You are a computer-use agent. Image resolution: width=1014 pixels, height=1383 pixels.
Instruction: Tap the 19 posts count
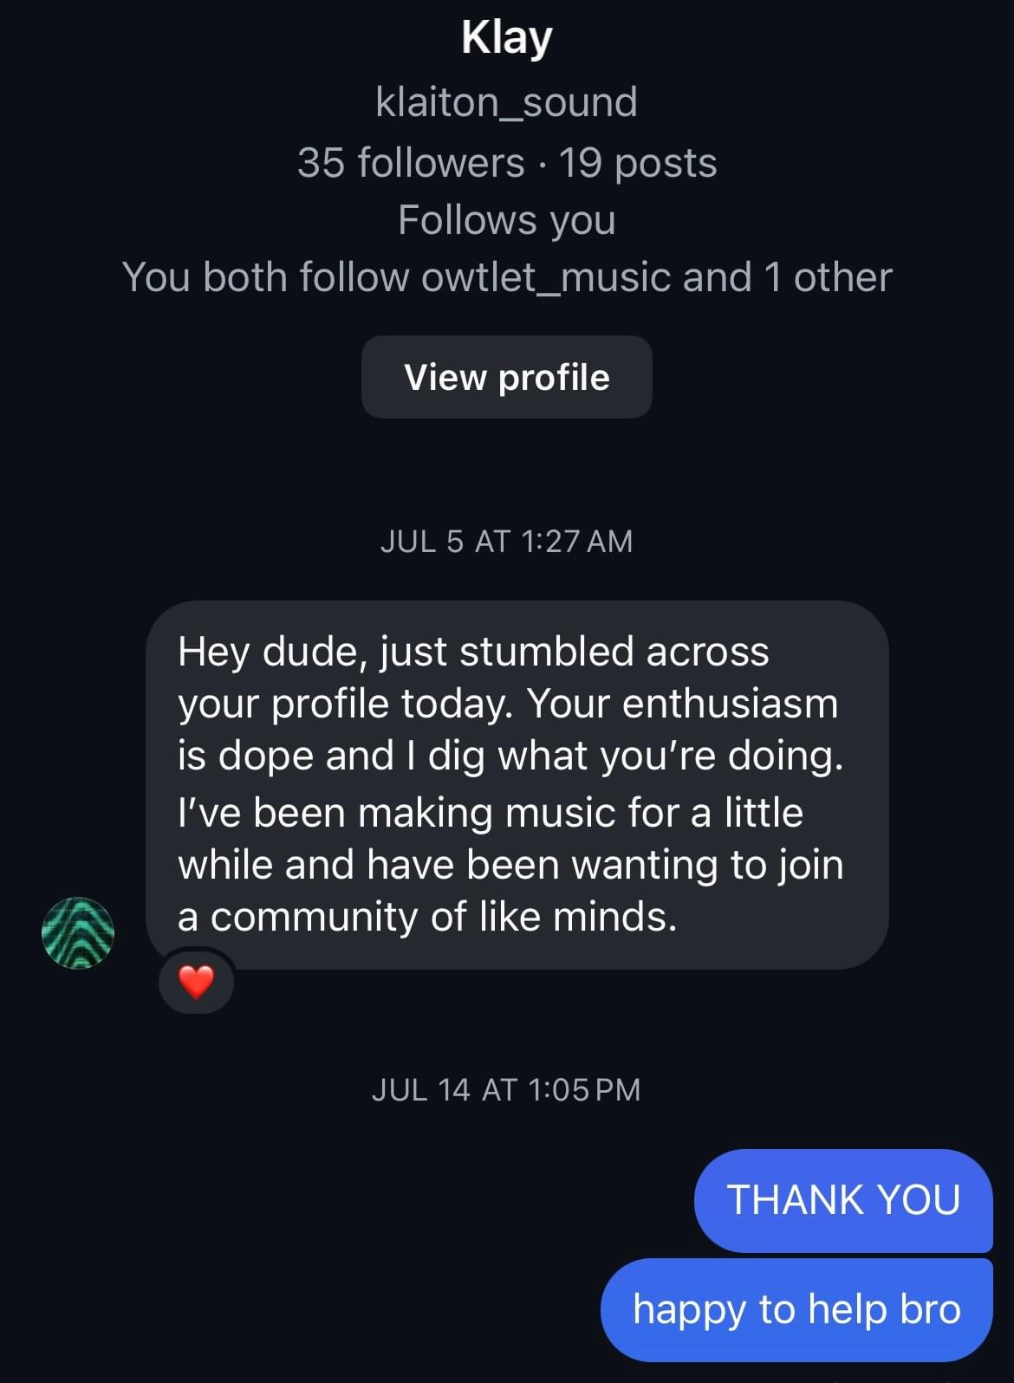point(638,163)
